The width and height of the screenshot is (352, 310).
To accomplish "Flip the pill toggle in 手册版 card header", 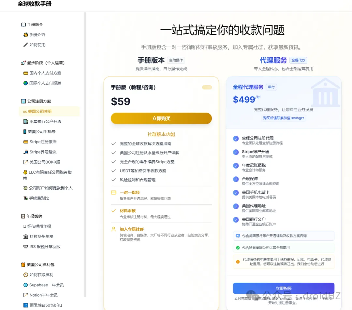I will pos(207,87).
